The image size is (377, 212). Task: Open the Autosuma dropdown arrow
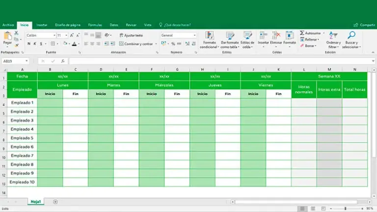[x=323, y=33]
